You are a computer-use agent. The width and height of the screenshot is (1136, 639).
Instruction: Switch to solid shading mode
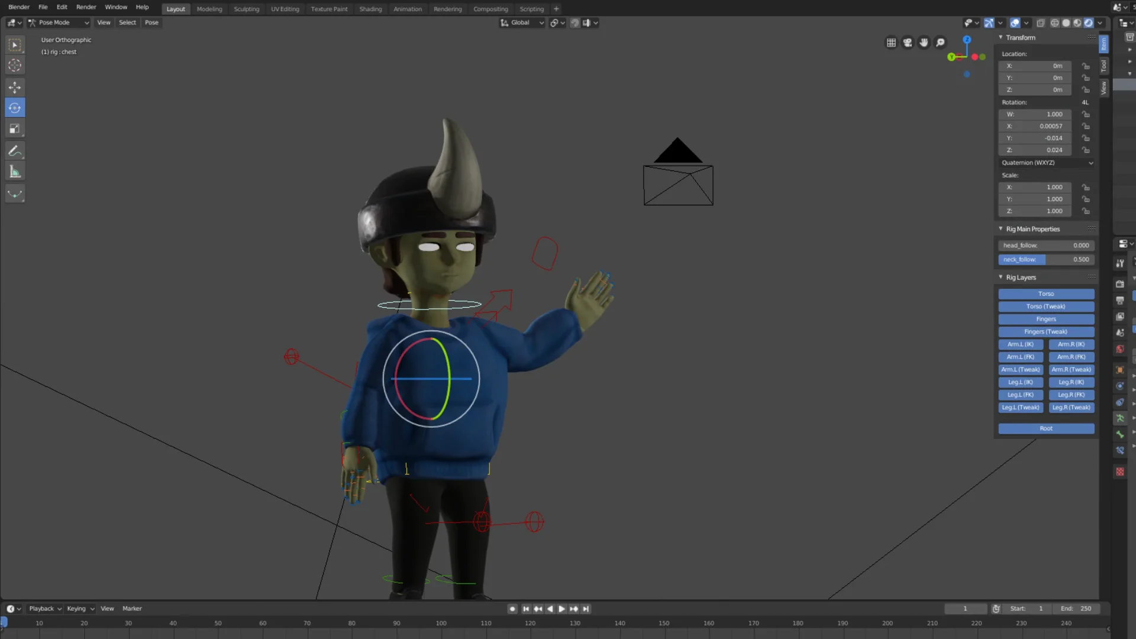1066,23
